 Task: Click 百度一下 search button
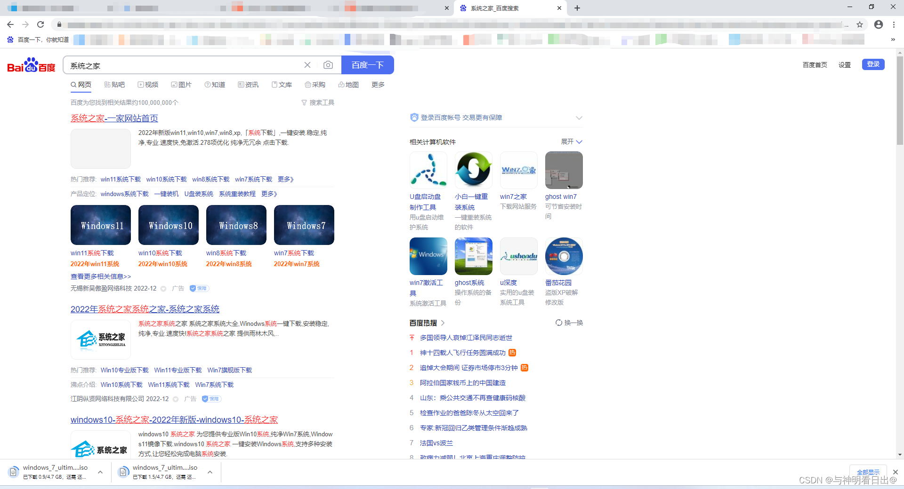[x=368, y=65]
